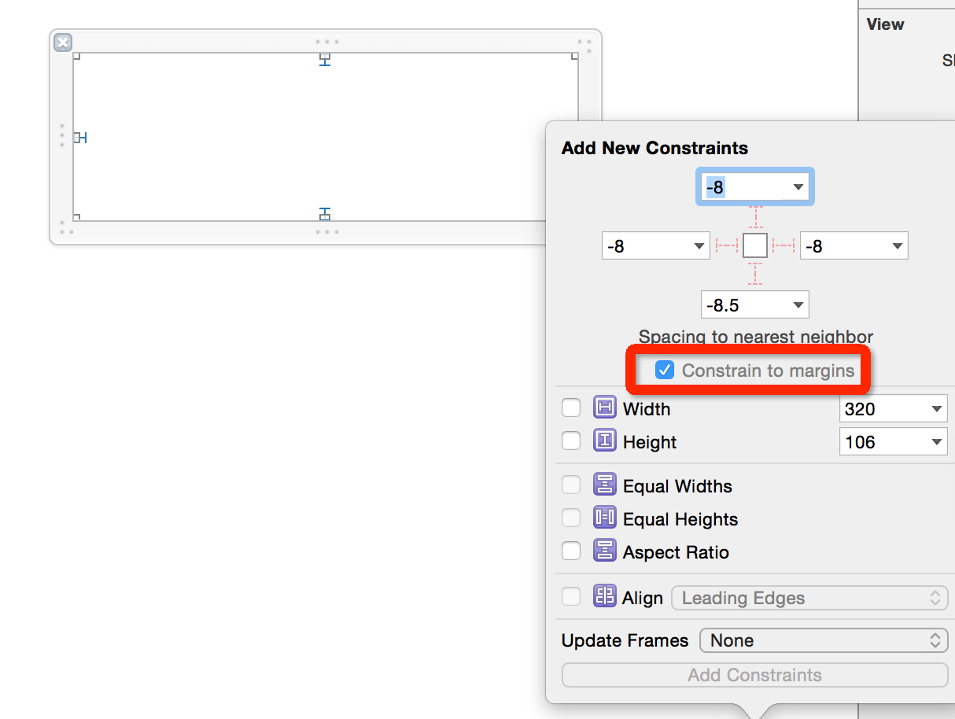This screenshot has height=719, width=955.
Task: Open the bottom spacing -8.5 dropdown
Action: click(798, 304)
